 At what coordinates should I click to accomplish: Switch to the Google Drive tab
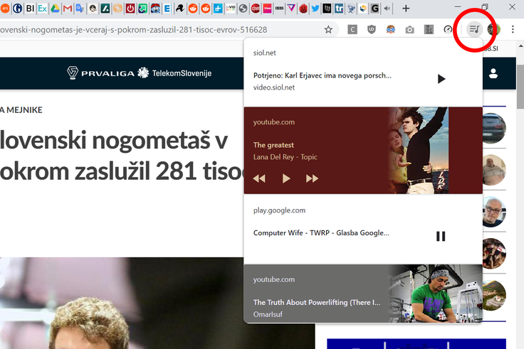point(55,9)
